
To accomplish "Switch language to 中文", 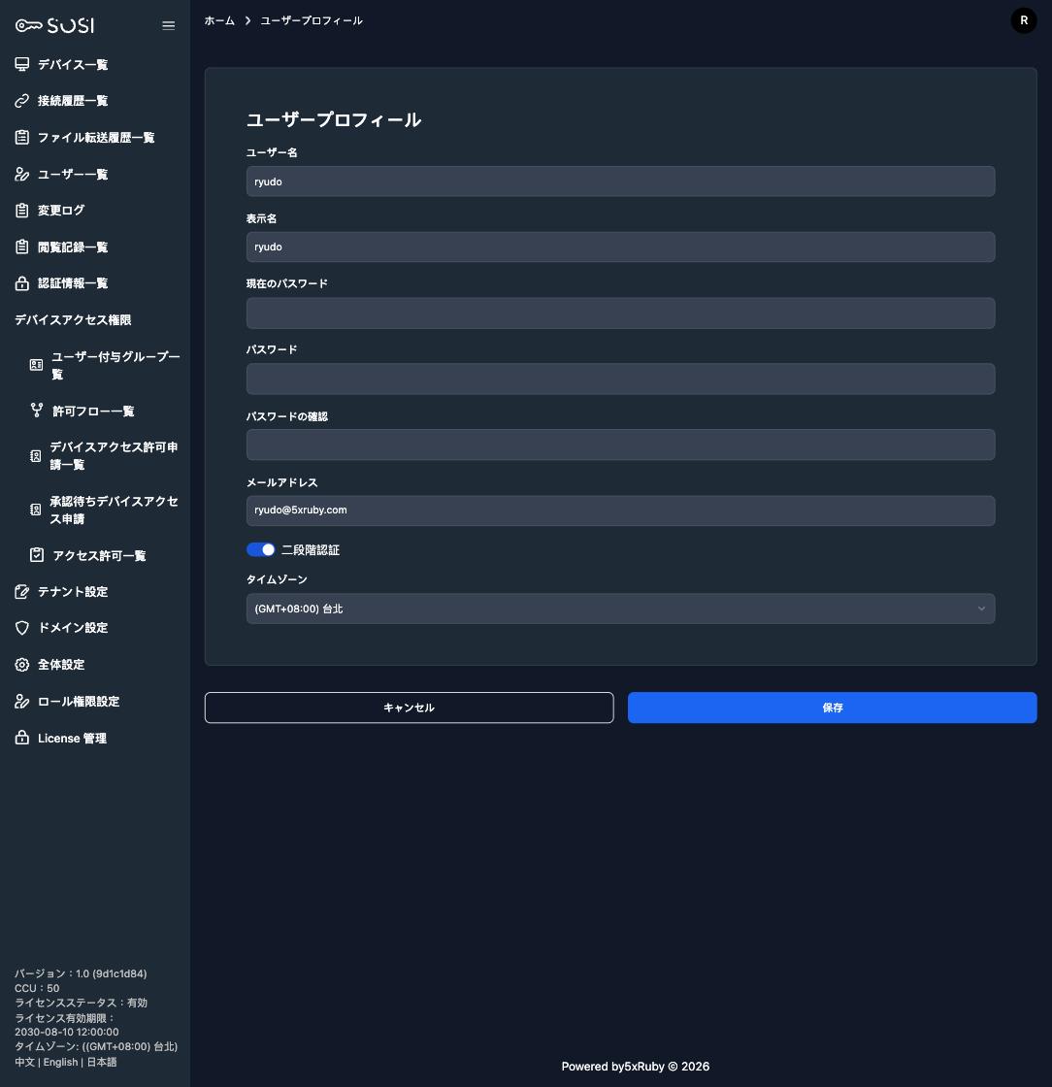I will [x=24, y=1062].
